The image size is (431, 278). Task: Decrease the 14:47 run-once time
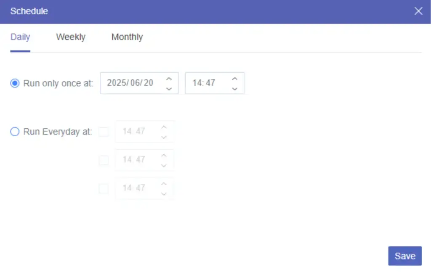point(235,88)
